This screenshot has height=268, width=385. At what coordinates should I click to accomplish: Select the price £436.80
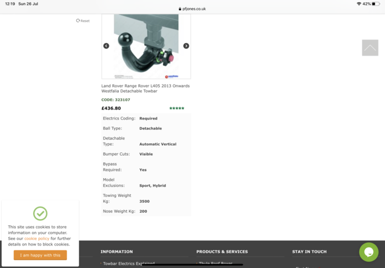coord(111,108)
